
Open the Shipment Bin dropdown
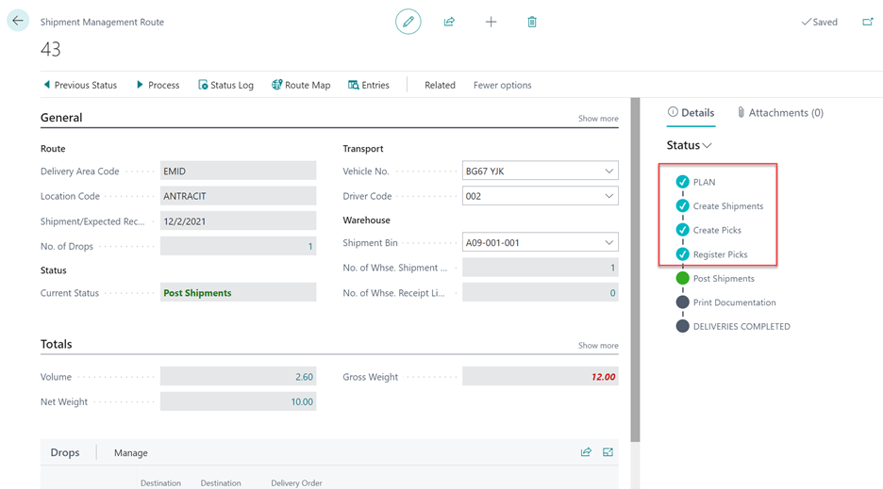pos(608,242)
